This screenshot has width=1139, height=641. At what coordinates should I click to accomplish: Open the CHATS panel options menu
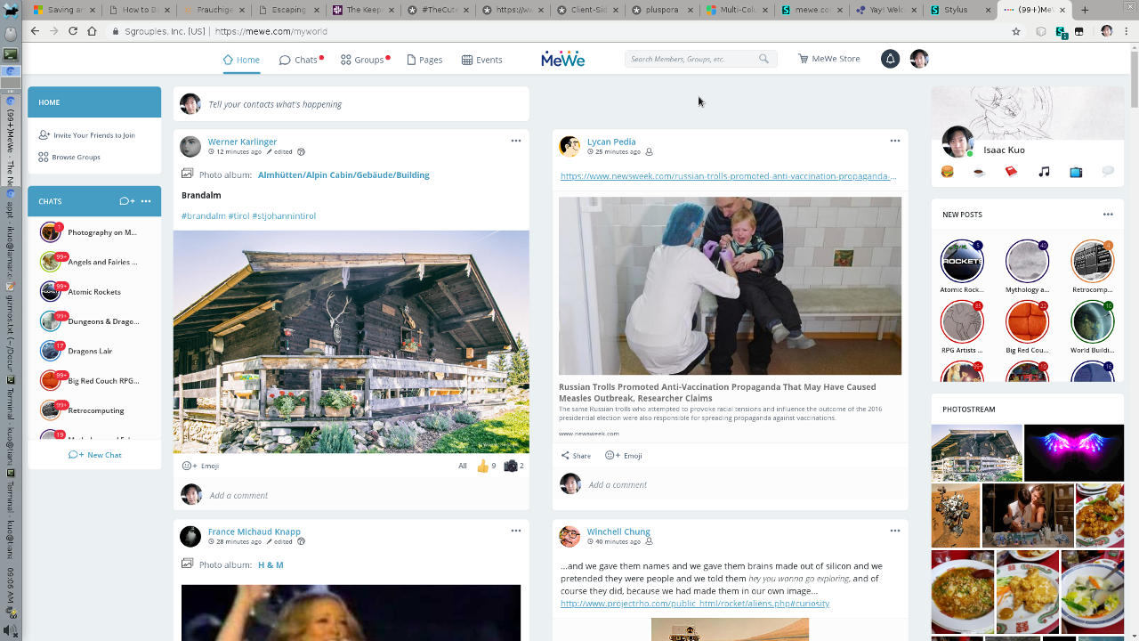146,201
